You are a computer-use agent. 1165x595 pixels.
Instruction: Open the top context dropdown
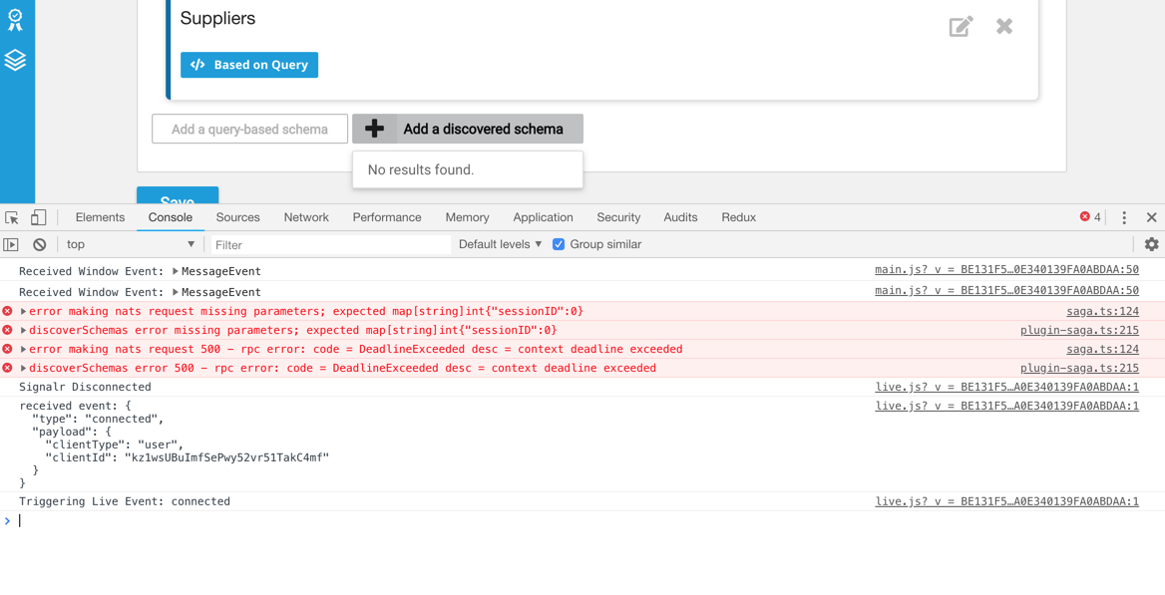(131, 244)
